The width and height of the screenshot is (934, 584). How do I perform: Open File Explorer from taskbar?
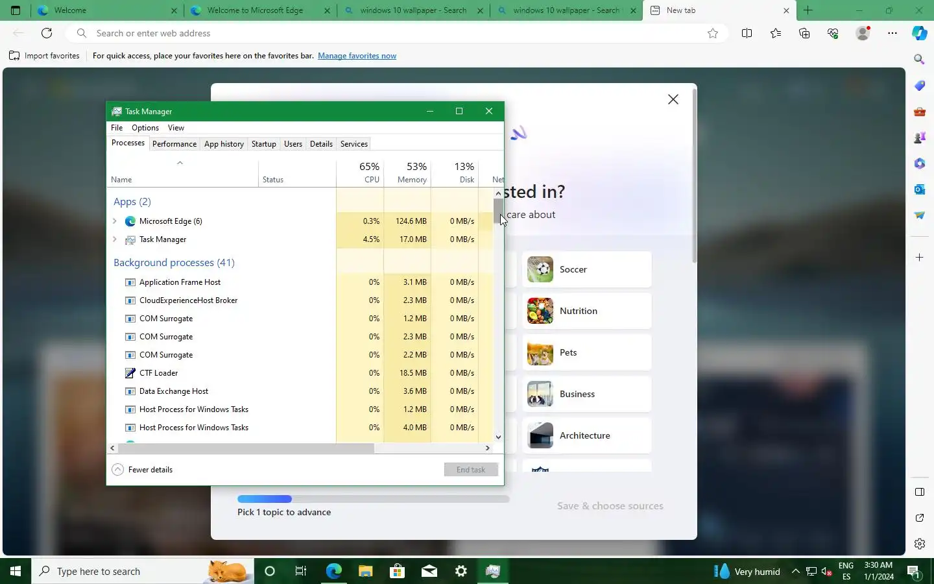365,571
